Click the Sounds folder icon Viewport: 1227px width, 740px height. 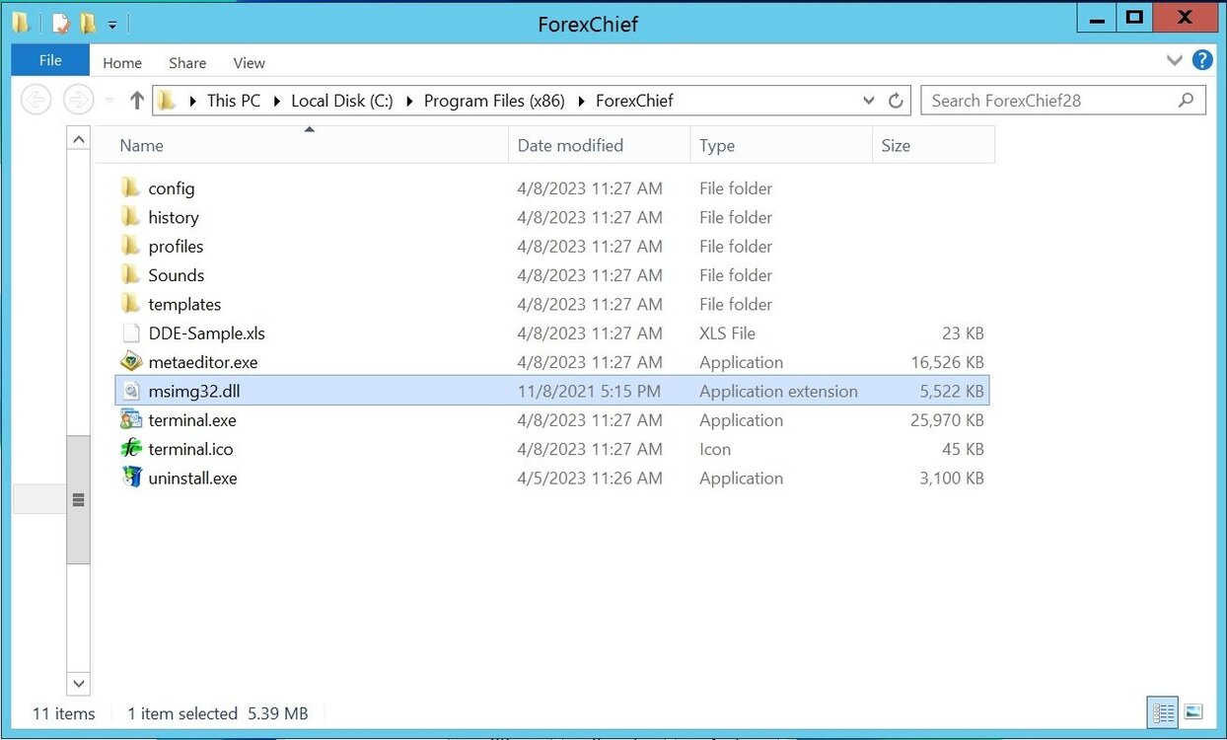pos(130,274)
